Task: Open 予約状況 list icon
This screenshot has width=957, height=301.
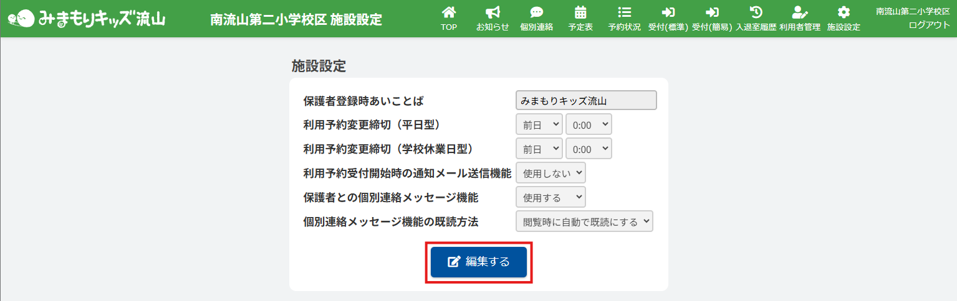Action: (624, 12)
